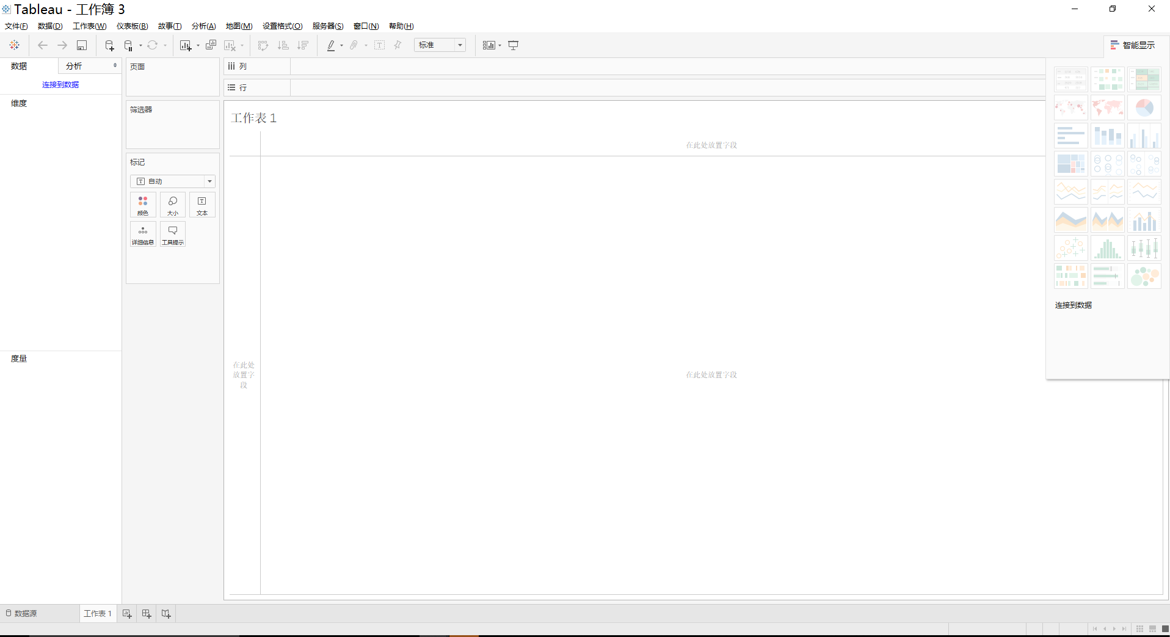The height and width of the screenshot is (637, 1170).
Task: Open the marks type dropdown showing 自动
Action: click(x=173, y=181)
